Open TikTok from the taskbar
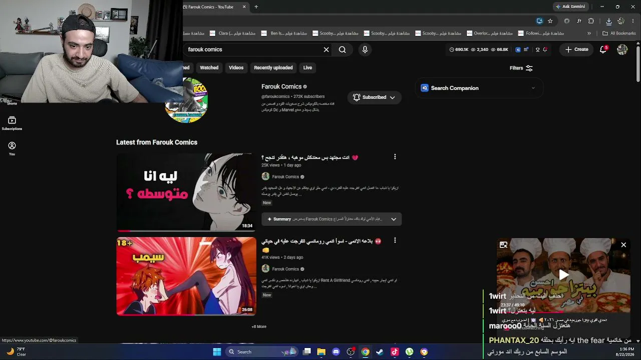The image size is (641, 360). 395,351
